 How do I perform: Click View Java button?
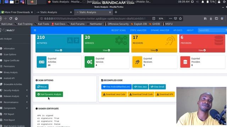tap(140, 87)
